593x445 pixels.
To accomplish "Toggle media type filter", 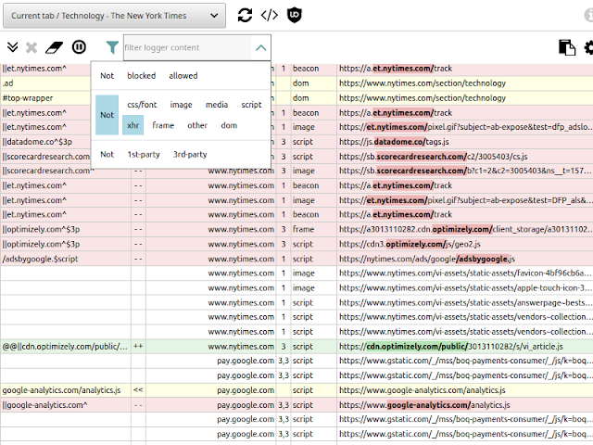I will (217, 105).
